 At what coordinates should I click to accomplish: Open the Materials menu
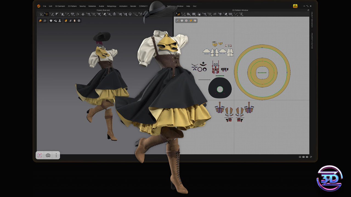coord(92,6)
